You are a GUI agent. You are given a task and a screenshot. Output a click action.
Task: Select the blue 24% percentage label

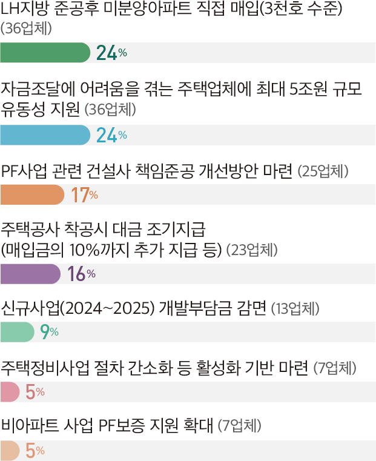[x=111, y=135]
